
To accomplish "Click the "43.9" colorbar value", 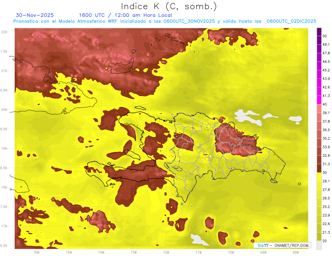I will click(x=326, y=79).
